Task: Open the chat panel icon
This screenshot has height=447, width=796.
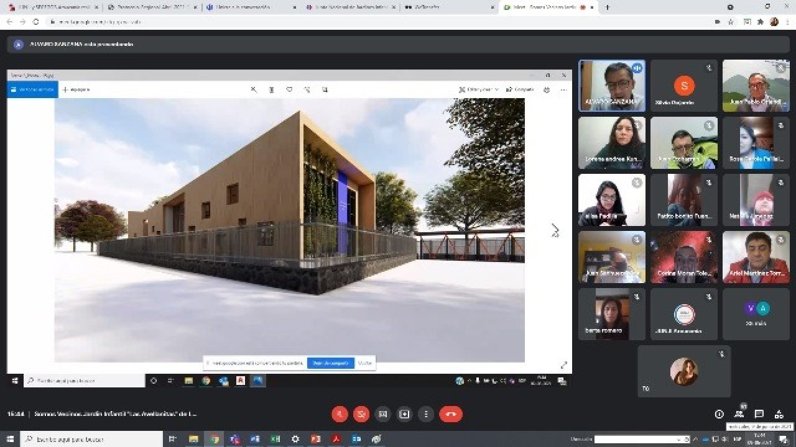Action: [759, 414]
